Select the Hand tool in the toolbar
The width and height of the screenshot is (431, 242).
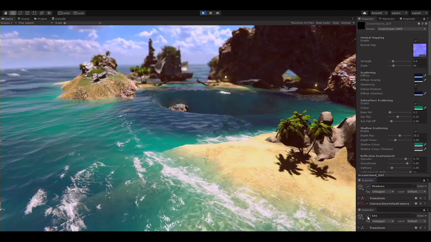click(x=6, y=13)
